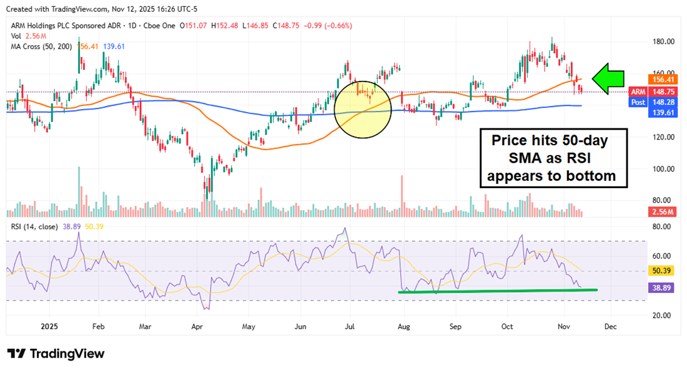Click the purple 38.89 RSI axis label
Viewport: 687px width, 372px height.
point(661,289)
